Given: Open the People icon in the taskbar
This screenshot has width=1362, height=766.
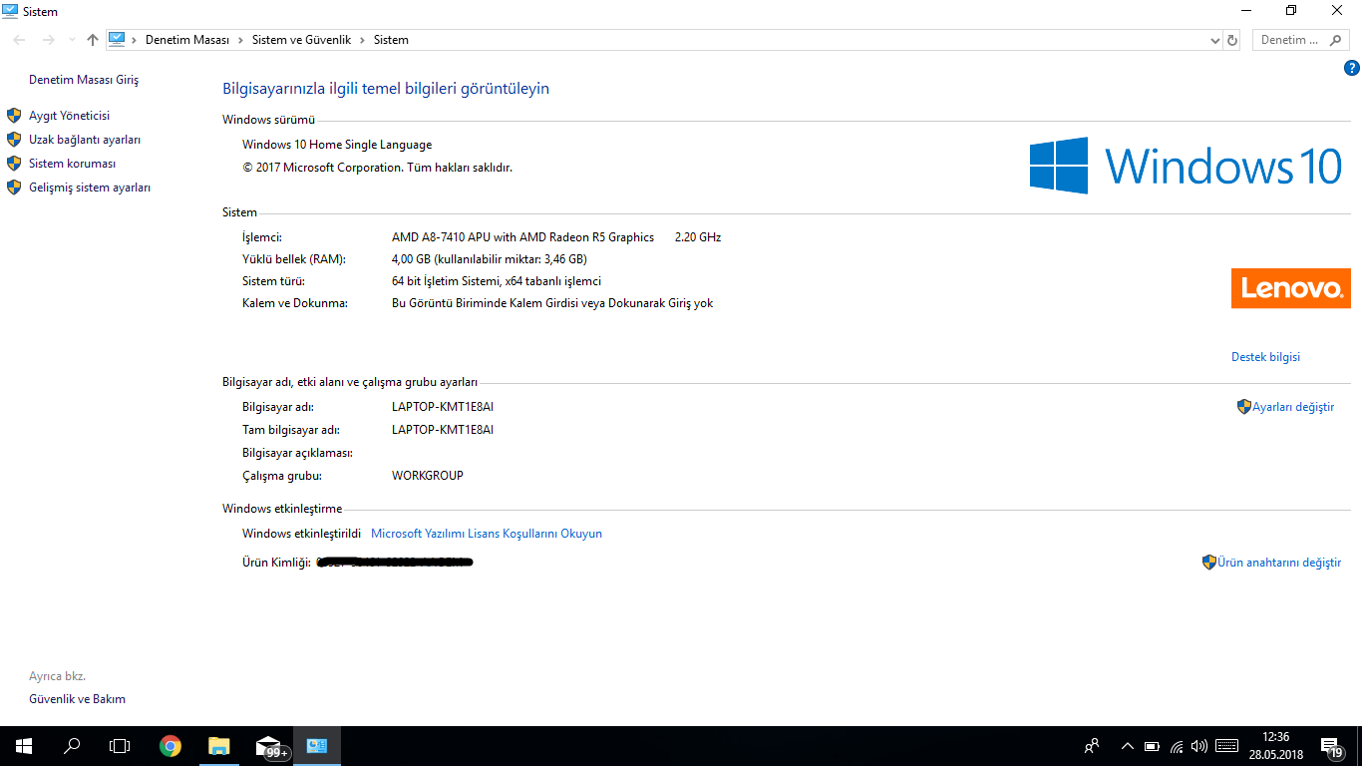Looking at the screenshot, I should 1093,746.
